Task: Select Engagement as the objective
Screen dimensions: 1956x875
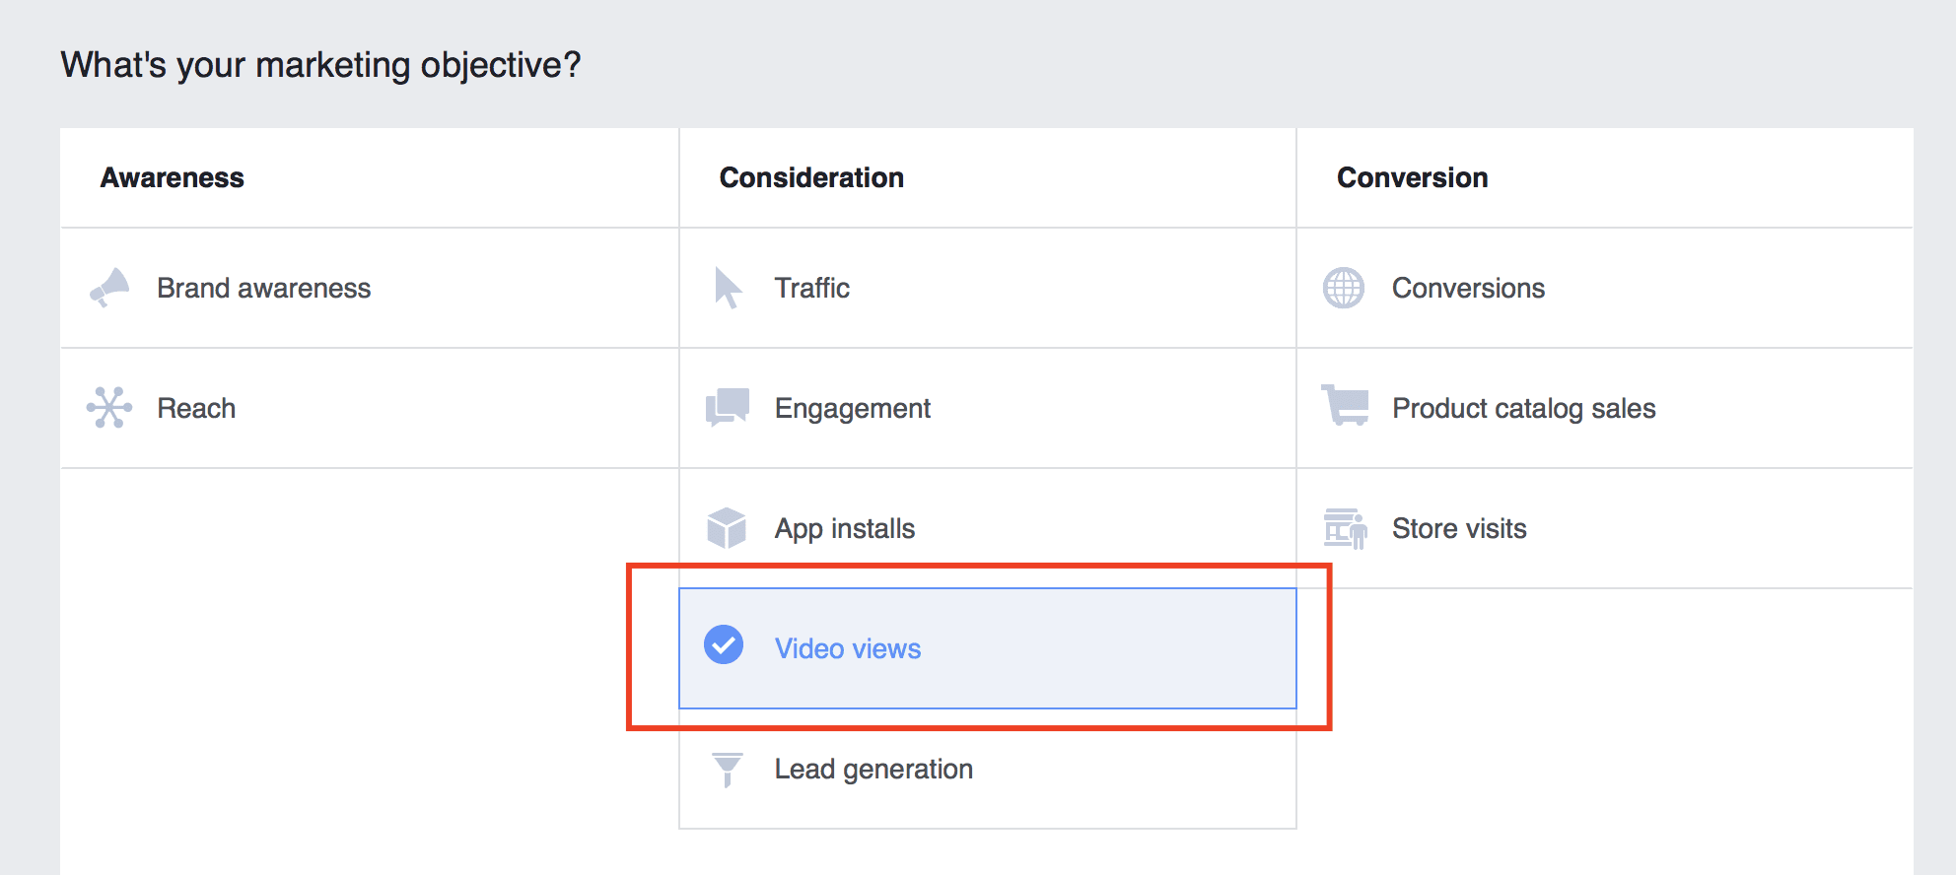Action: point(852,408)
